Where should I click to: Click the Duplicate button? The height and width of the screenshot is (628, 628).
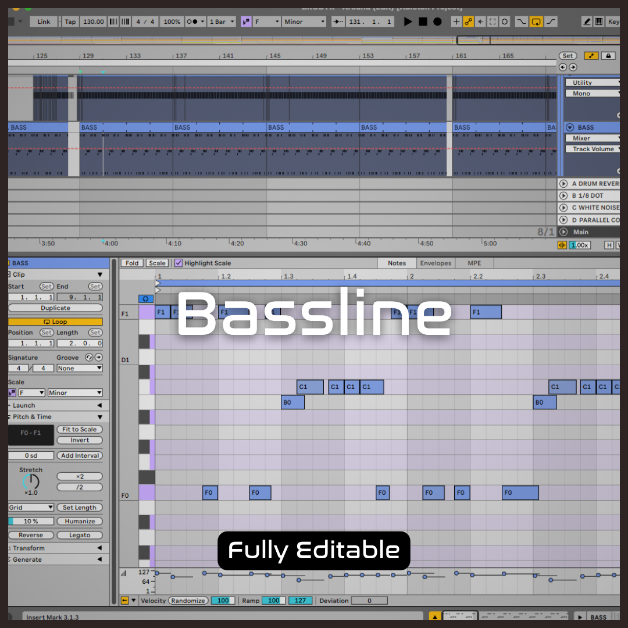[55, 308]
